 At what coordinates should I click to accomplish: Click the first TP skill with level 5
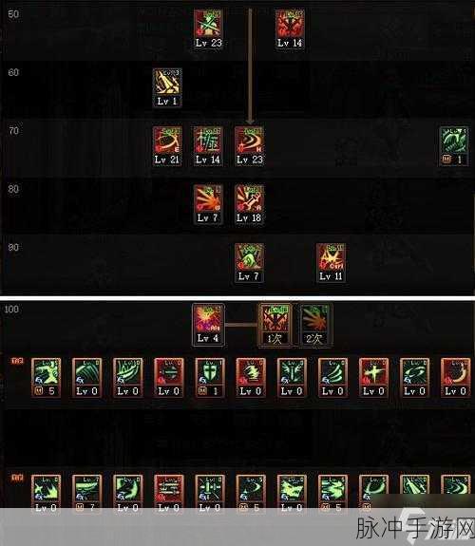click(x=46, y=378)
